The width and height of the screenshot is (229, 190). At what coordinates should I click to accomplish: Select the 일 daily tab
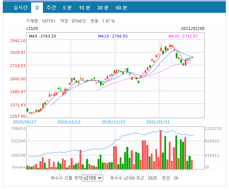37,8
